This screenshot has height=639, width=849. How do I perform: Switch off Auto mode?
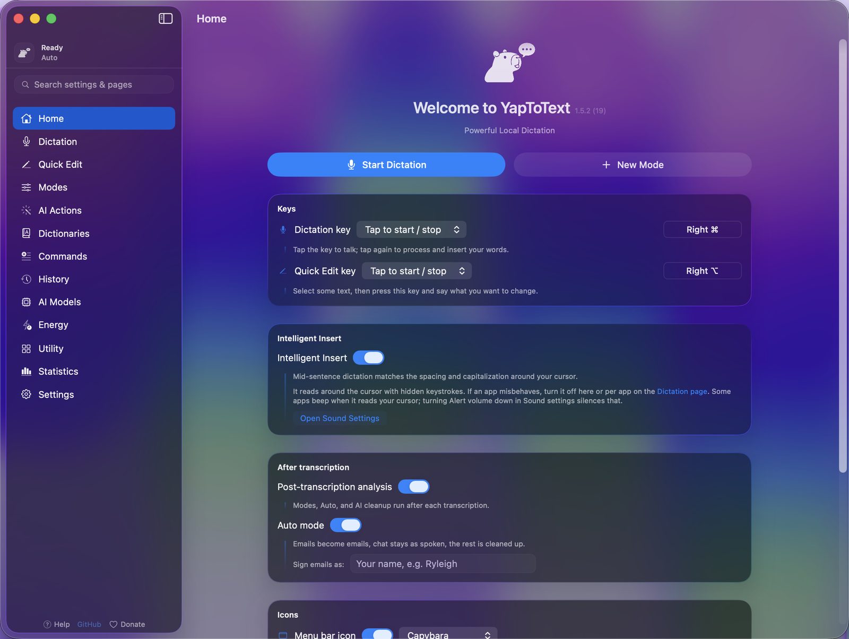(345, 525)
